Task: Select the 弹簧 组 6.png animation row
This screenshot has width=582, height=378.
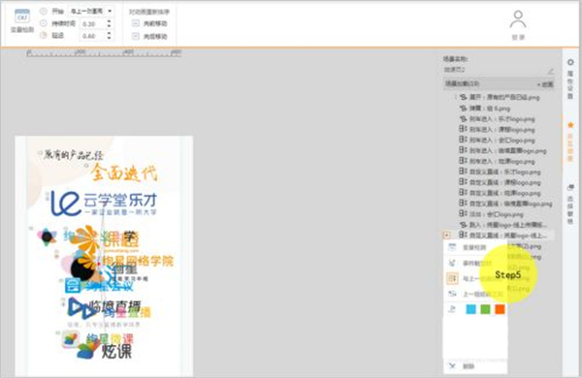Action: (485, 109)
